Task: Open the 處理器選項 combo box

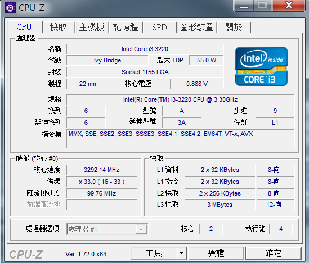Action: tap(107, 229)
